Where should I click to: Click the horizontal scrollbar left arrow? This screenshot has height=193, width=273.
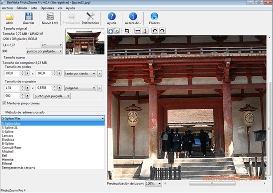tap(165, 183)
